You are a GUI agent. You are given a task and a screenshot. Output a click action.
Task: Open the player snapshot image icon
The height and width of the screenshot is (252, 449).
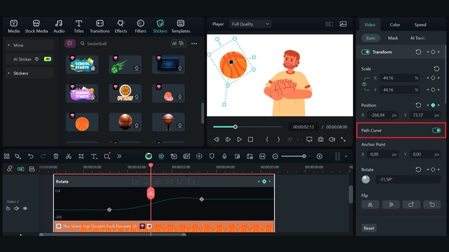(343, 24)
